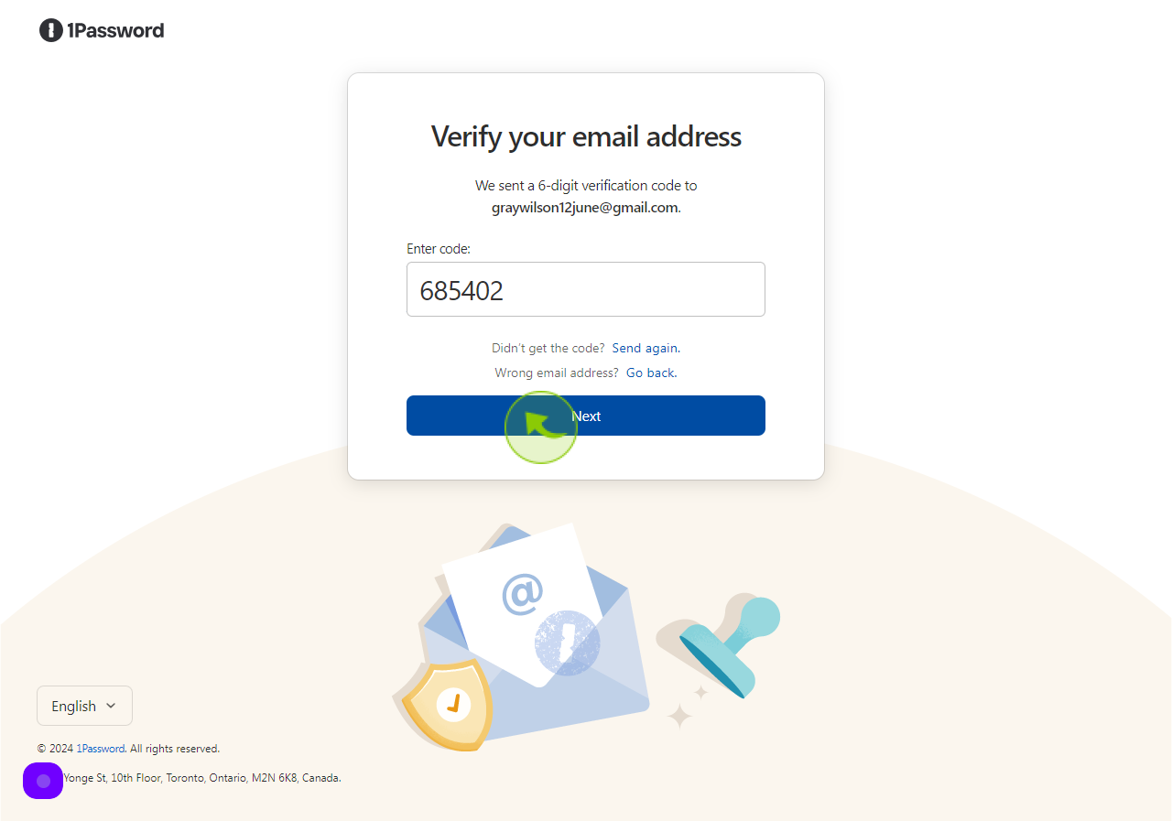
Task: Click the Verify your email address heading
Action: click(x=586, y=136)
